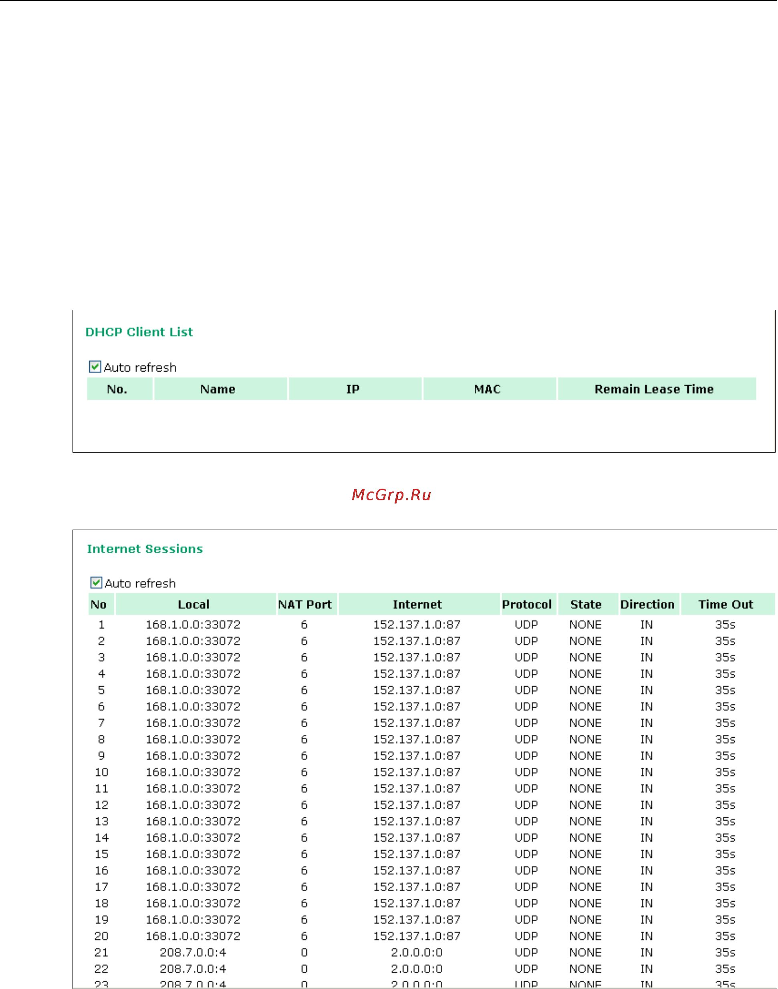Select Internet address in session row 18
Image resolution: width=778 pixels, height=989 pixels.
(x=417, y=903)
